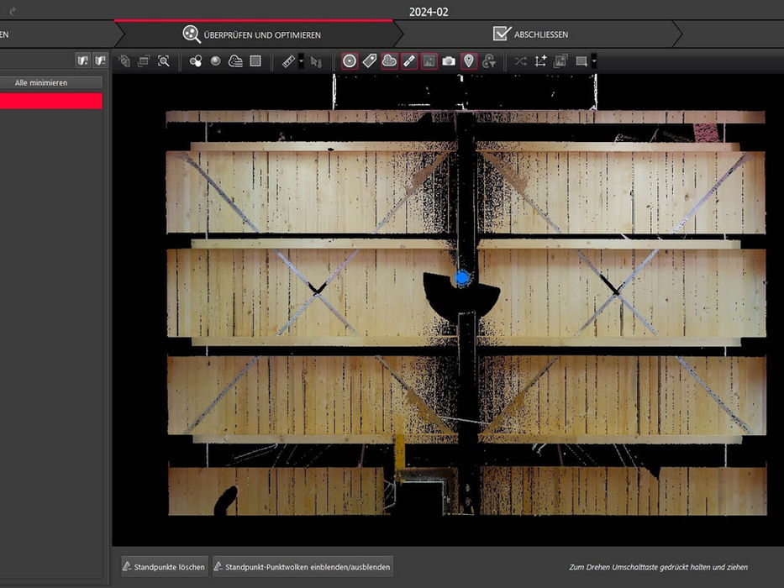The image size is (784, 588).
Task: Toggle the setup circle target display
Action: (350, 61)
